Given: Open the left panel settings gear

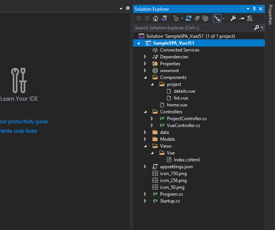Looking at the screenshot, I should point(128,8).
